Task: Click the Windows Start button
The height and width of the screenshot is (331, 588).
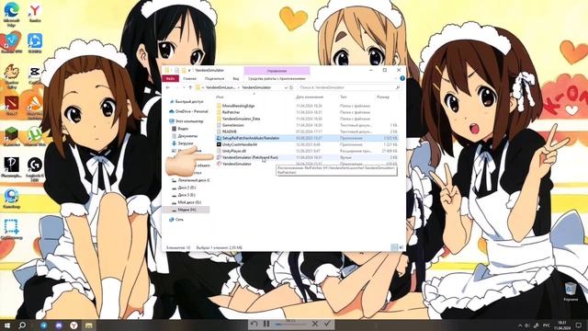Action: tap(6, 325)
